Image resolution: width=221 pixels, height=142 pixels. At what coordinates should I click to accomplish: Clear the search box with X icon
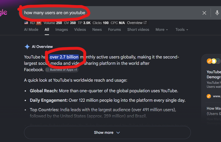(204, 13)
